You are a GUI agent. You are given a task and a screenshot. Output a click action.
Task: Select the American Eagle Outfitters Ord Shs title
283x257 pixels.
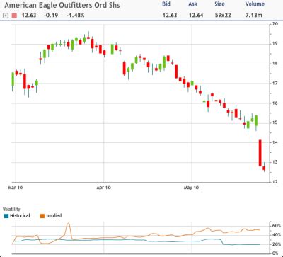pyautogui.click(x=62, y=5)
